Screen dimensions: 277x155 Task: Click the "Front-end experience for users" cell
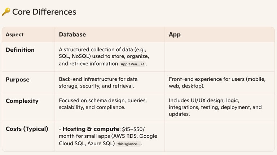217,83
